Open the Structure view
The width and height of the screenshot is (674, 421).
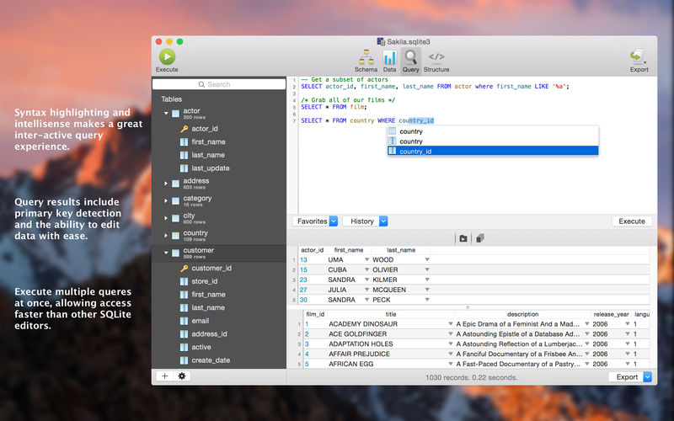pyautogui.click(x=436, y=58)
